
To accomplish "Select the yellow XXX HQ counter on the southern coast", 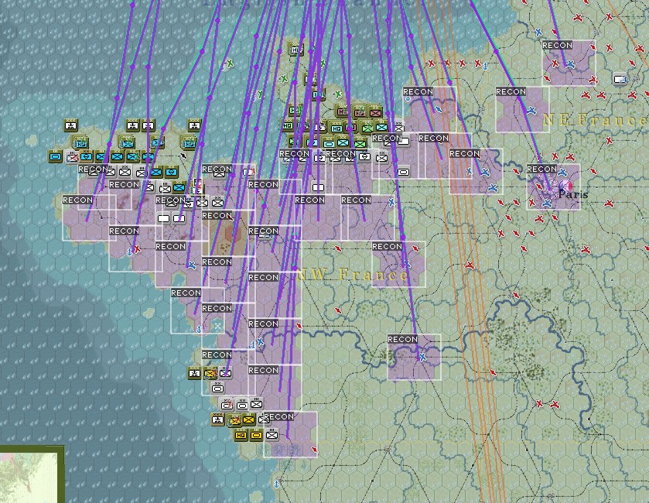I will (241, 435).
